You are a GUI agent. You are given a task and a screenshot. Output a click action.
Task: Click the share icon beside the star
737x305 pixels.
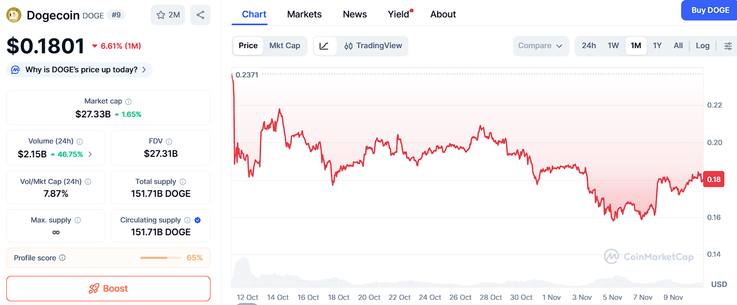click(x=200, y=14)
